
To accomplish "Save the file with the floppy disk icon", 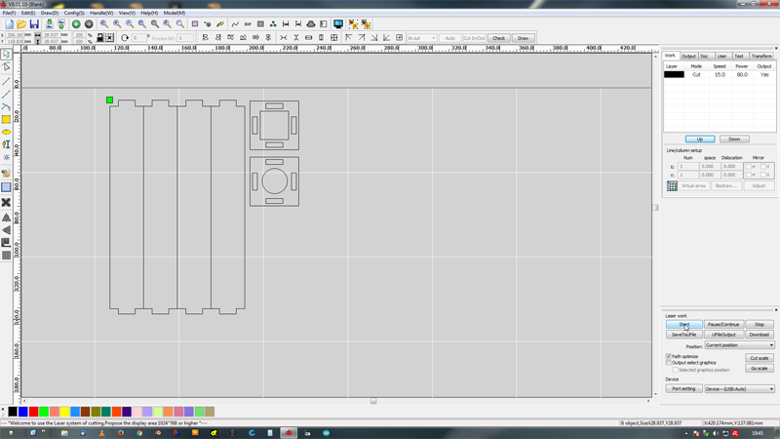I will (x=34, y=23).
